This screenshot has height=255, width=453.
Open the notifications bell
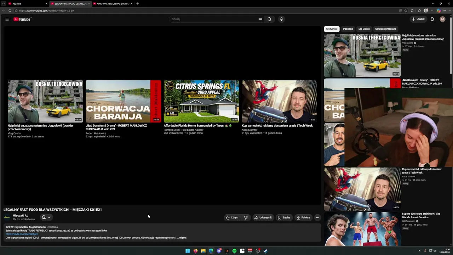[x=432, y=19]
